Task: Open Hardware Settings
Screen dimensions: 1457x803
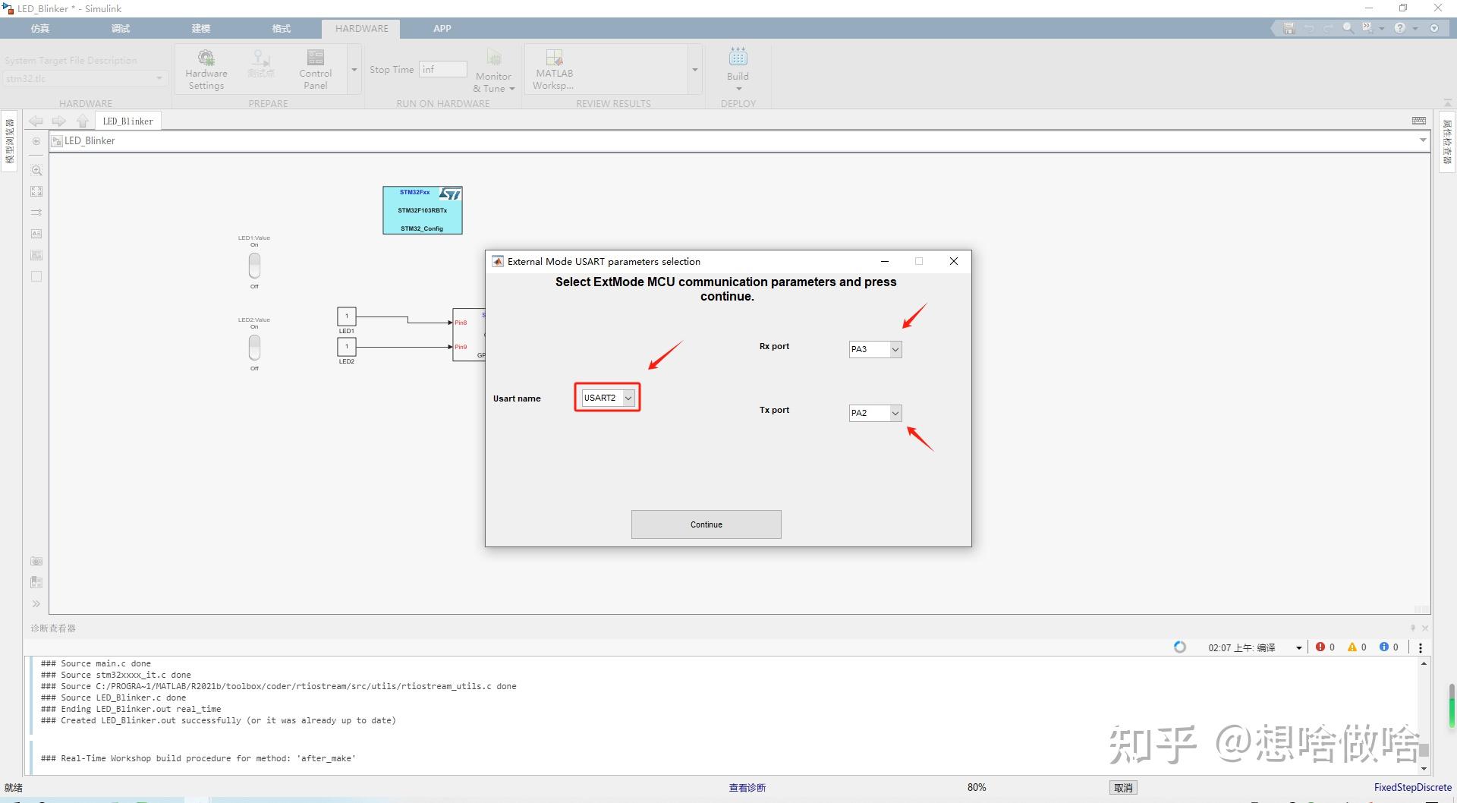Action: (x=206, y=68)
